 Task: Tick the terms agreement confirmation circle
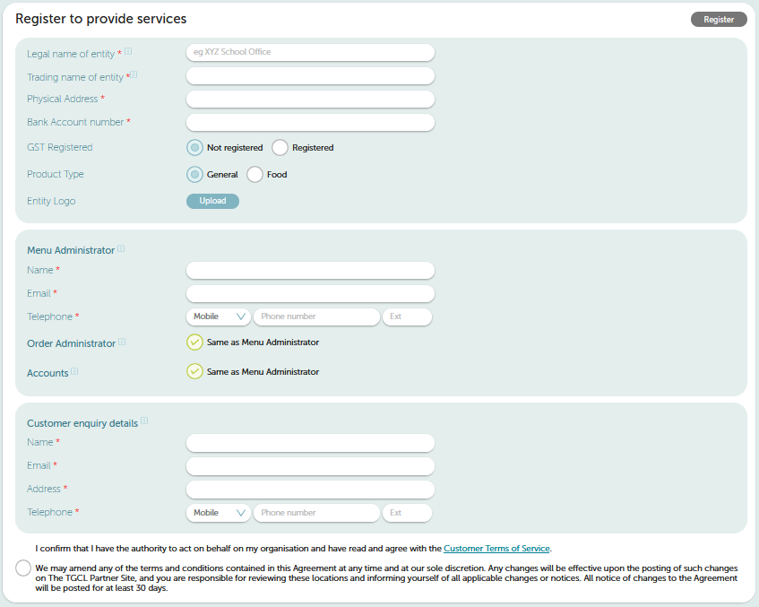click(23, 568)
